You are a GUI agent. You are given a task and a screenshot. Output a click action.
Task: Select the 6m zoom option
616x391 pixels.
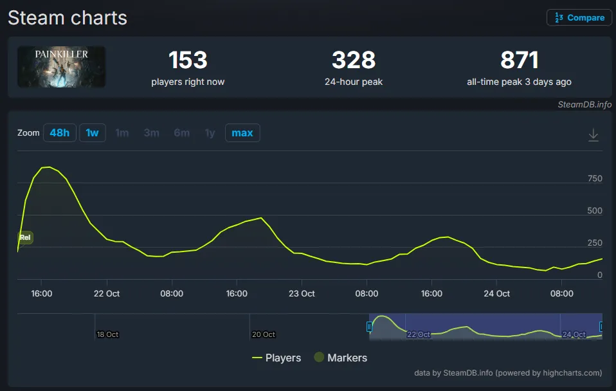[181, 133]
